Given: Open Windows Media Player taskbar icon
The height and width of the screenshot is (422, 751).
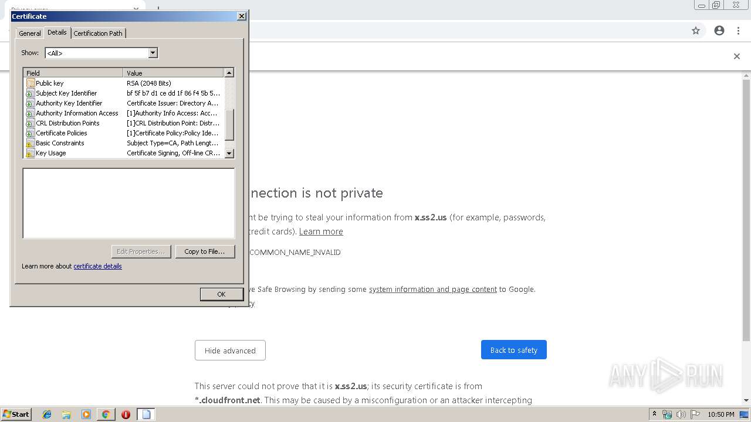Looking at the screenshot, I should (86, 414).
